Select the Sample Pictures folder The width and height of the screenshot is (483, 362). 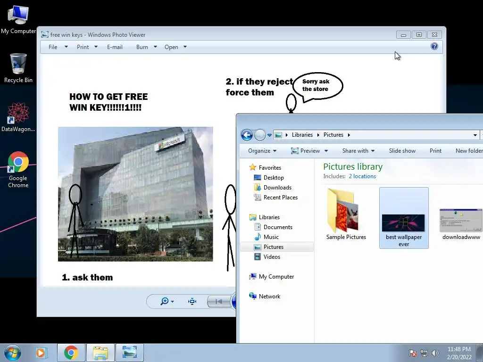(x=346, y=214)
